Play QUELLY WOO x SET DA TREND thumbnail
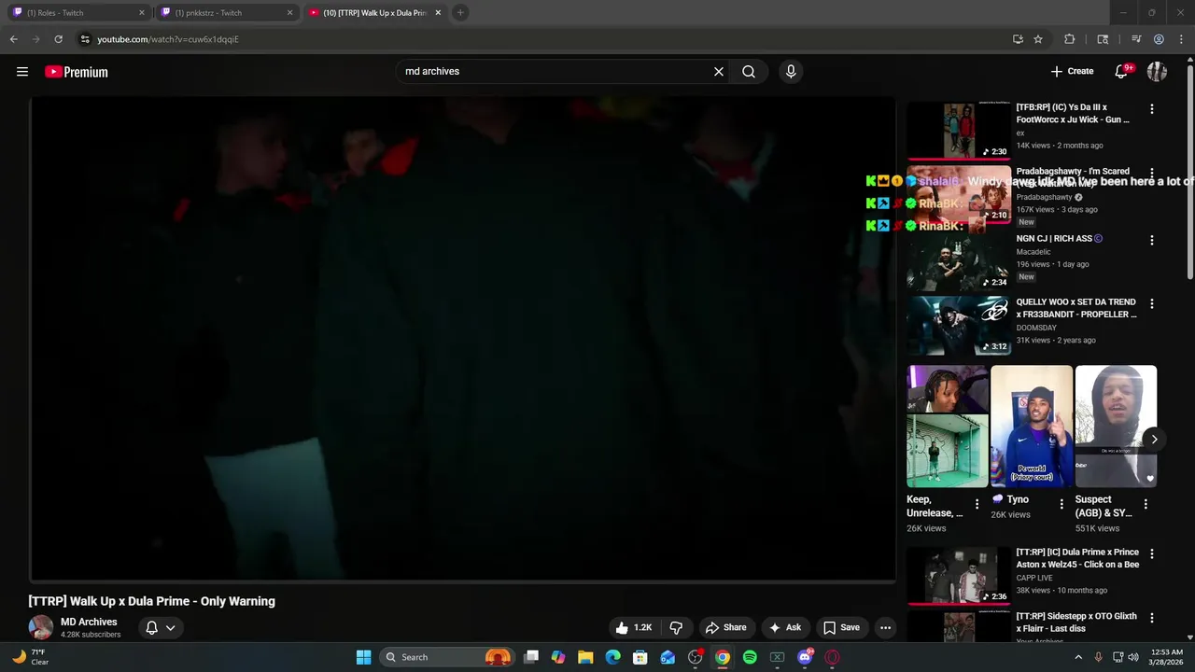Image resolution: width=1195 pixels, height=672 pixels. 958,325
